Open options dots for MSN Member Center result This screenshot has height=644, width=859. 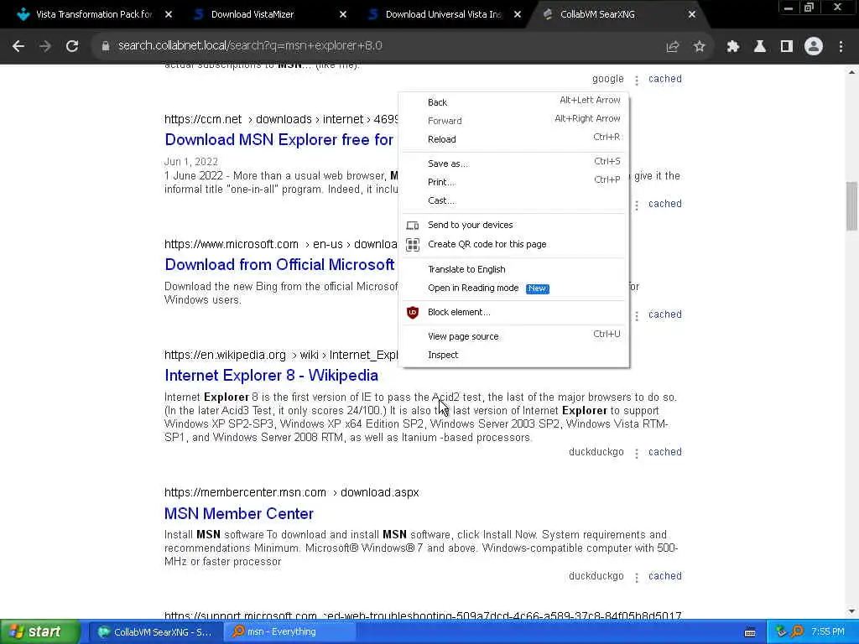(636, 577)
